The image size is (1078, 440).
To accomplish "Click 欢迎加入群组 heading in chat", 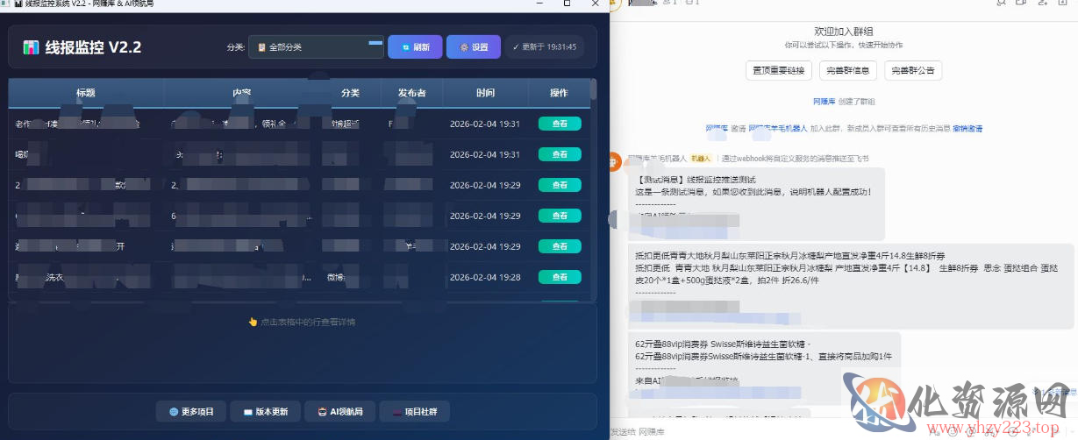I will coord(844,32).
